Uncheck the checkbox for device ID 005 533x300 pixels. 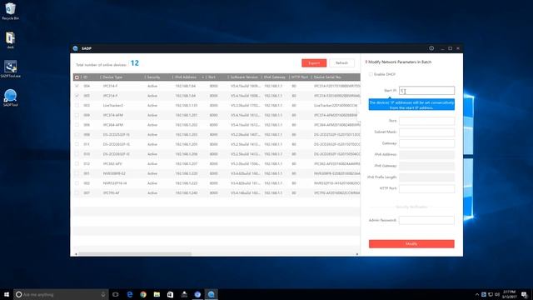(x=77, y=96)
